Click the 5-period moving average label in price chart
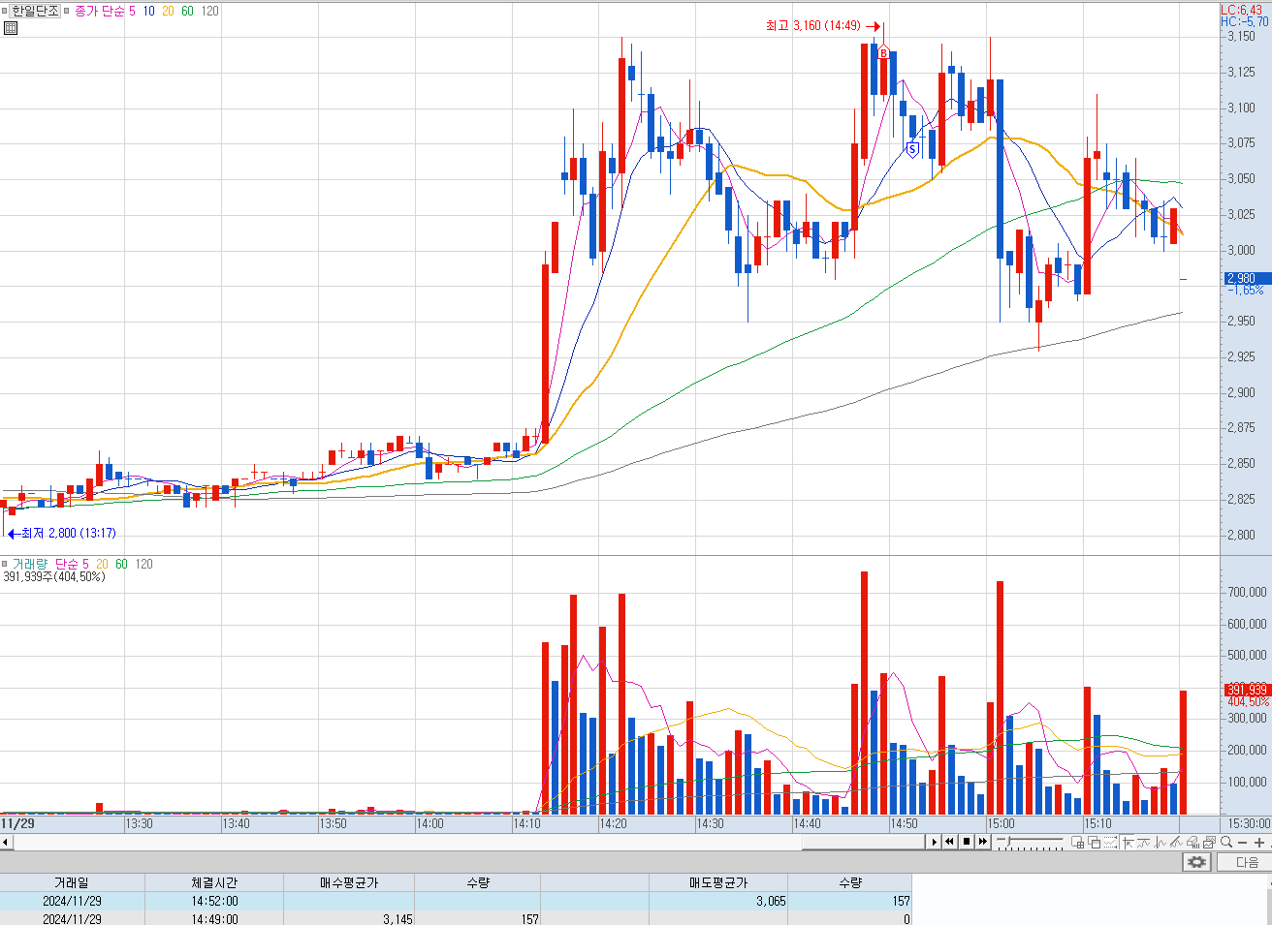 133,11
